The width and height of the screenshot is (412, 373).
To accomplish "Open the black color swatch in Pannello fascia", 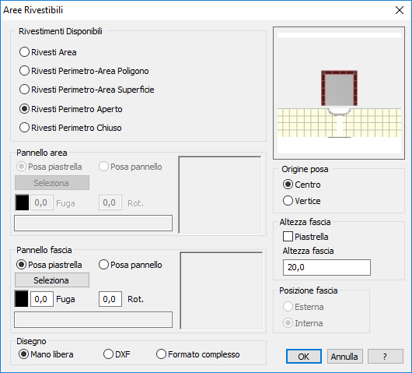I will [22, 299].
